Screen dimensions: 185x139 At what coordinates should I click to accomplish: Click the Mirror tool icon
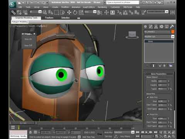(173, 12)
